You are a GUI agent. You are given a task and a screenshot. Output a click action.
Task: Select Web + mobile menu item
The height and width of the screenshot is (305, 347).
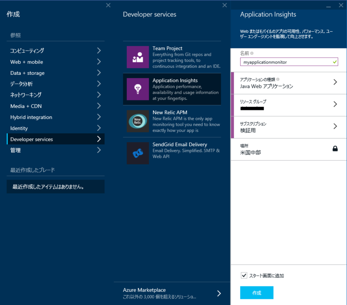point(56,62)
